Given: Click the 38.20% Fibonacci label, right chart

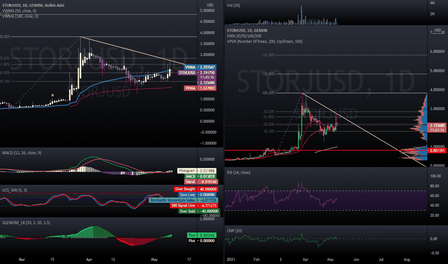Looking at the screenshot, I should [269, 132].
